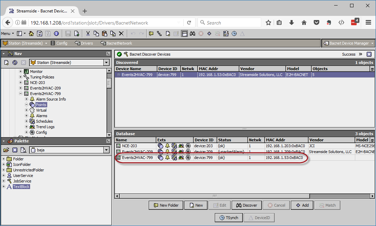Viewport: 376px width, 226px height.
Task: Click the TSynch button
Action: pyautogui.click(x=229, y=218)
